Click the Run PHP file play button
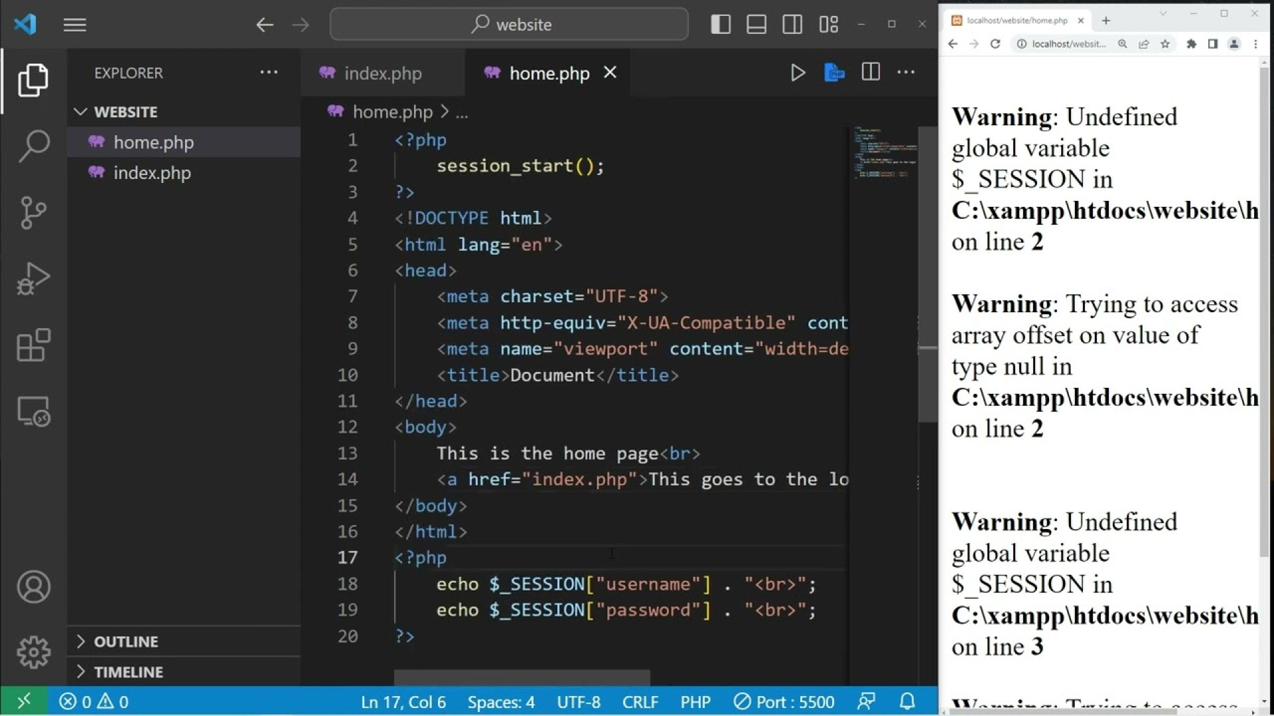Screen dimensions: 1274x716 [x=798, y=73]
